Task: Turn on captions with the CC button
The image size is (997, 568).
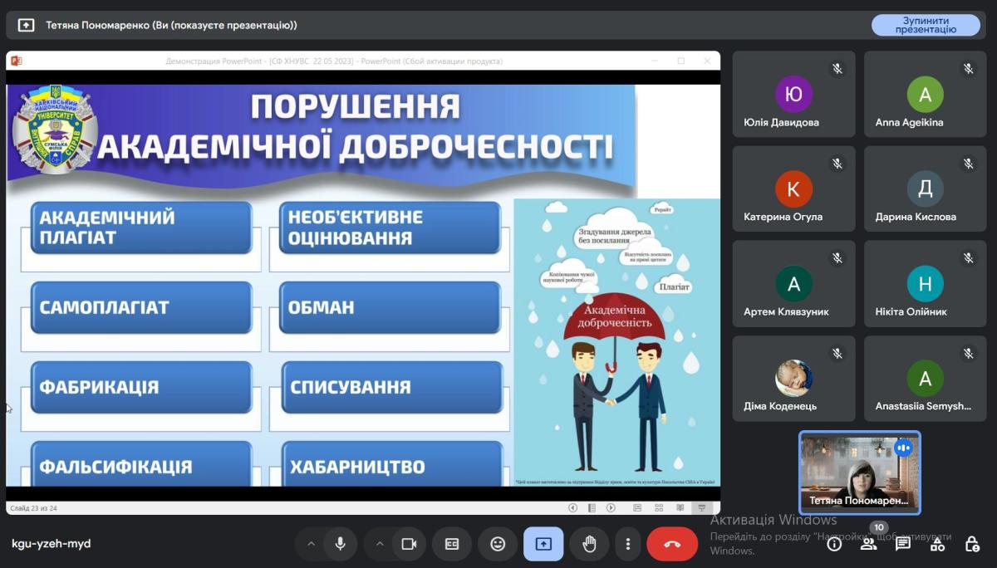Action: (x=452, y=544)
